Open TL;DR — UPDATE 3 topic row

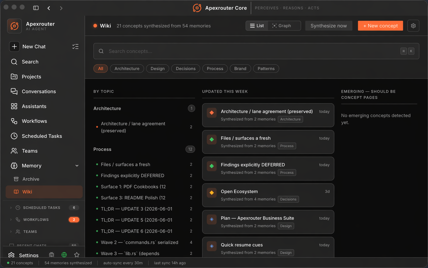click(x=144, y=209)
